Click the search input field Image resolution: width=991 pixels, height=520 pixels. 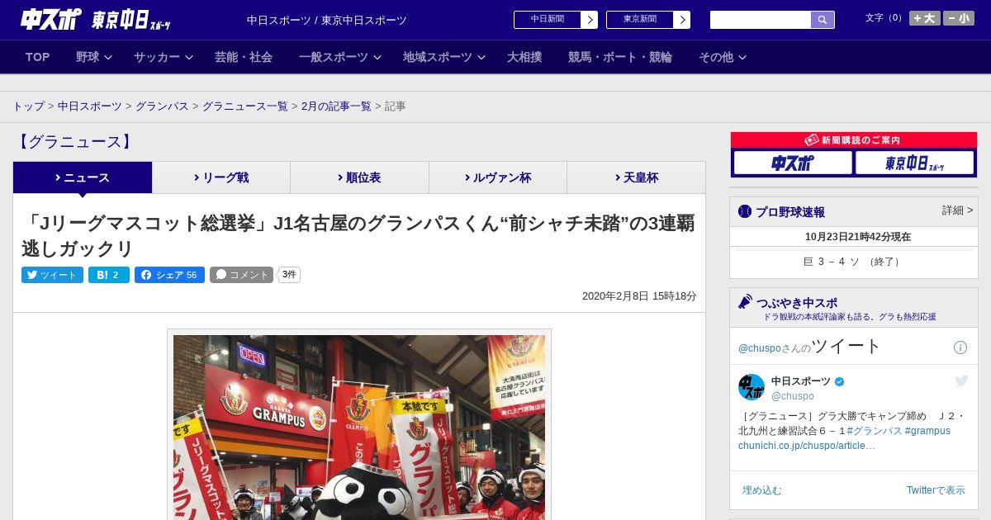(x=761, y=20)
